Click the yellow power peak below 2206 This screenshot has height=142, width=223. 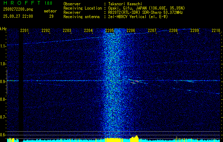[x=135, y=138]
